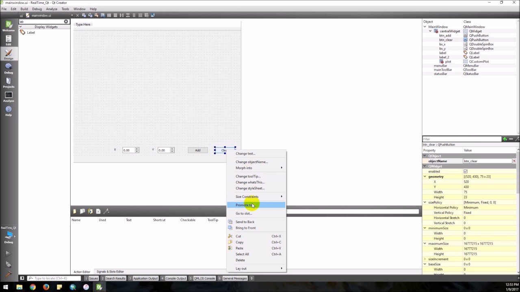Screen dimensions: 520x292
Task: Expand the sizeIncrement property
Action: 425,259
